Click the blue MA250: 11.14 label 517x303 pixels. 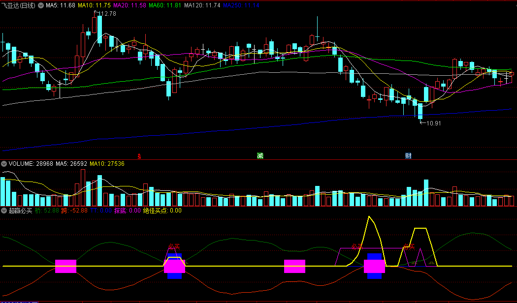tap(241, 5)
